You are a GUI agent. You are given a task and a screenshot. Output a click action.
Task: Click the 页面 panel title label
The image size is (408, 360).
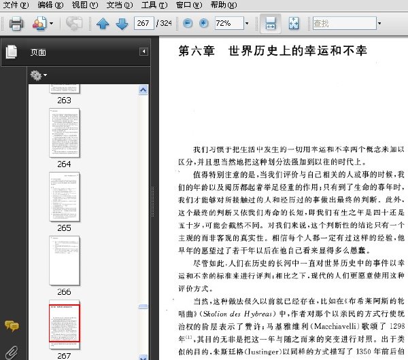tap(38, 52)
